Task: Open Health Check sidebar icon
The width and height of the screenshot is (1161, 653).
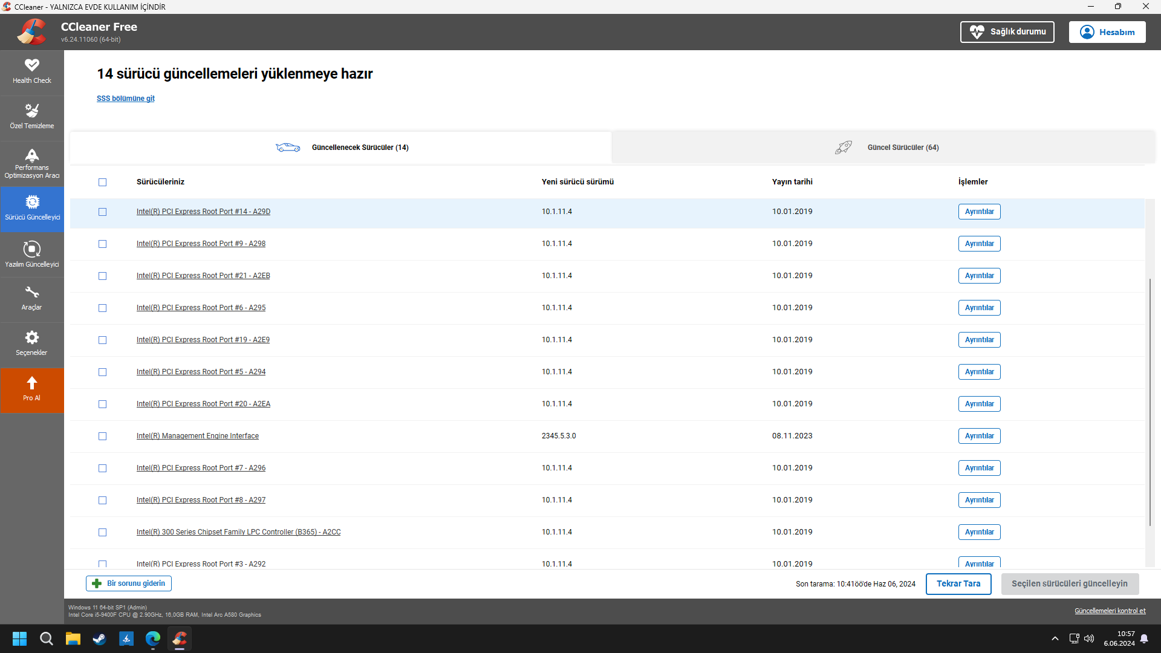Action: [32, 65]
